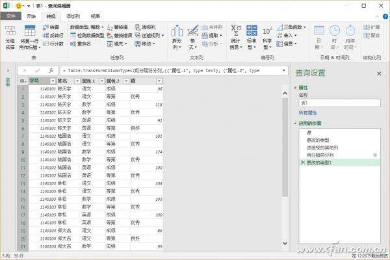Collapse the 应用的步骤 section
Screen dimensions: 390x260
coord(295,123)
